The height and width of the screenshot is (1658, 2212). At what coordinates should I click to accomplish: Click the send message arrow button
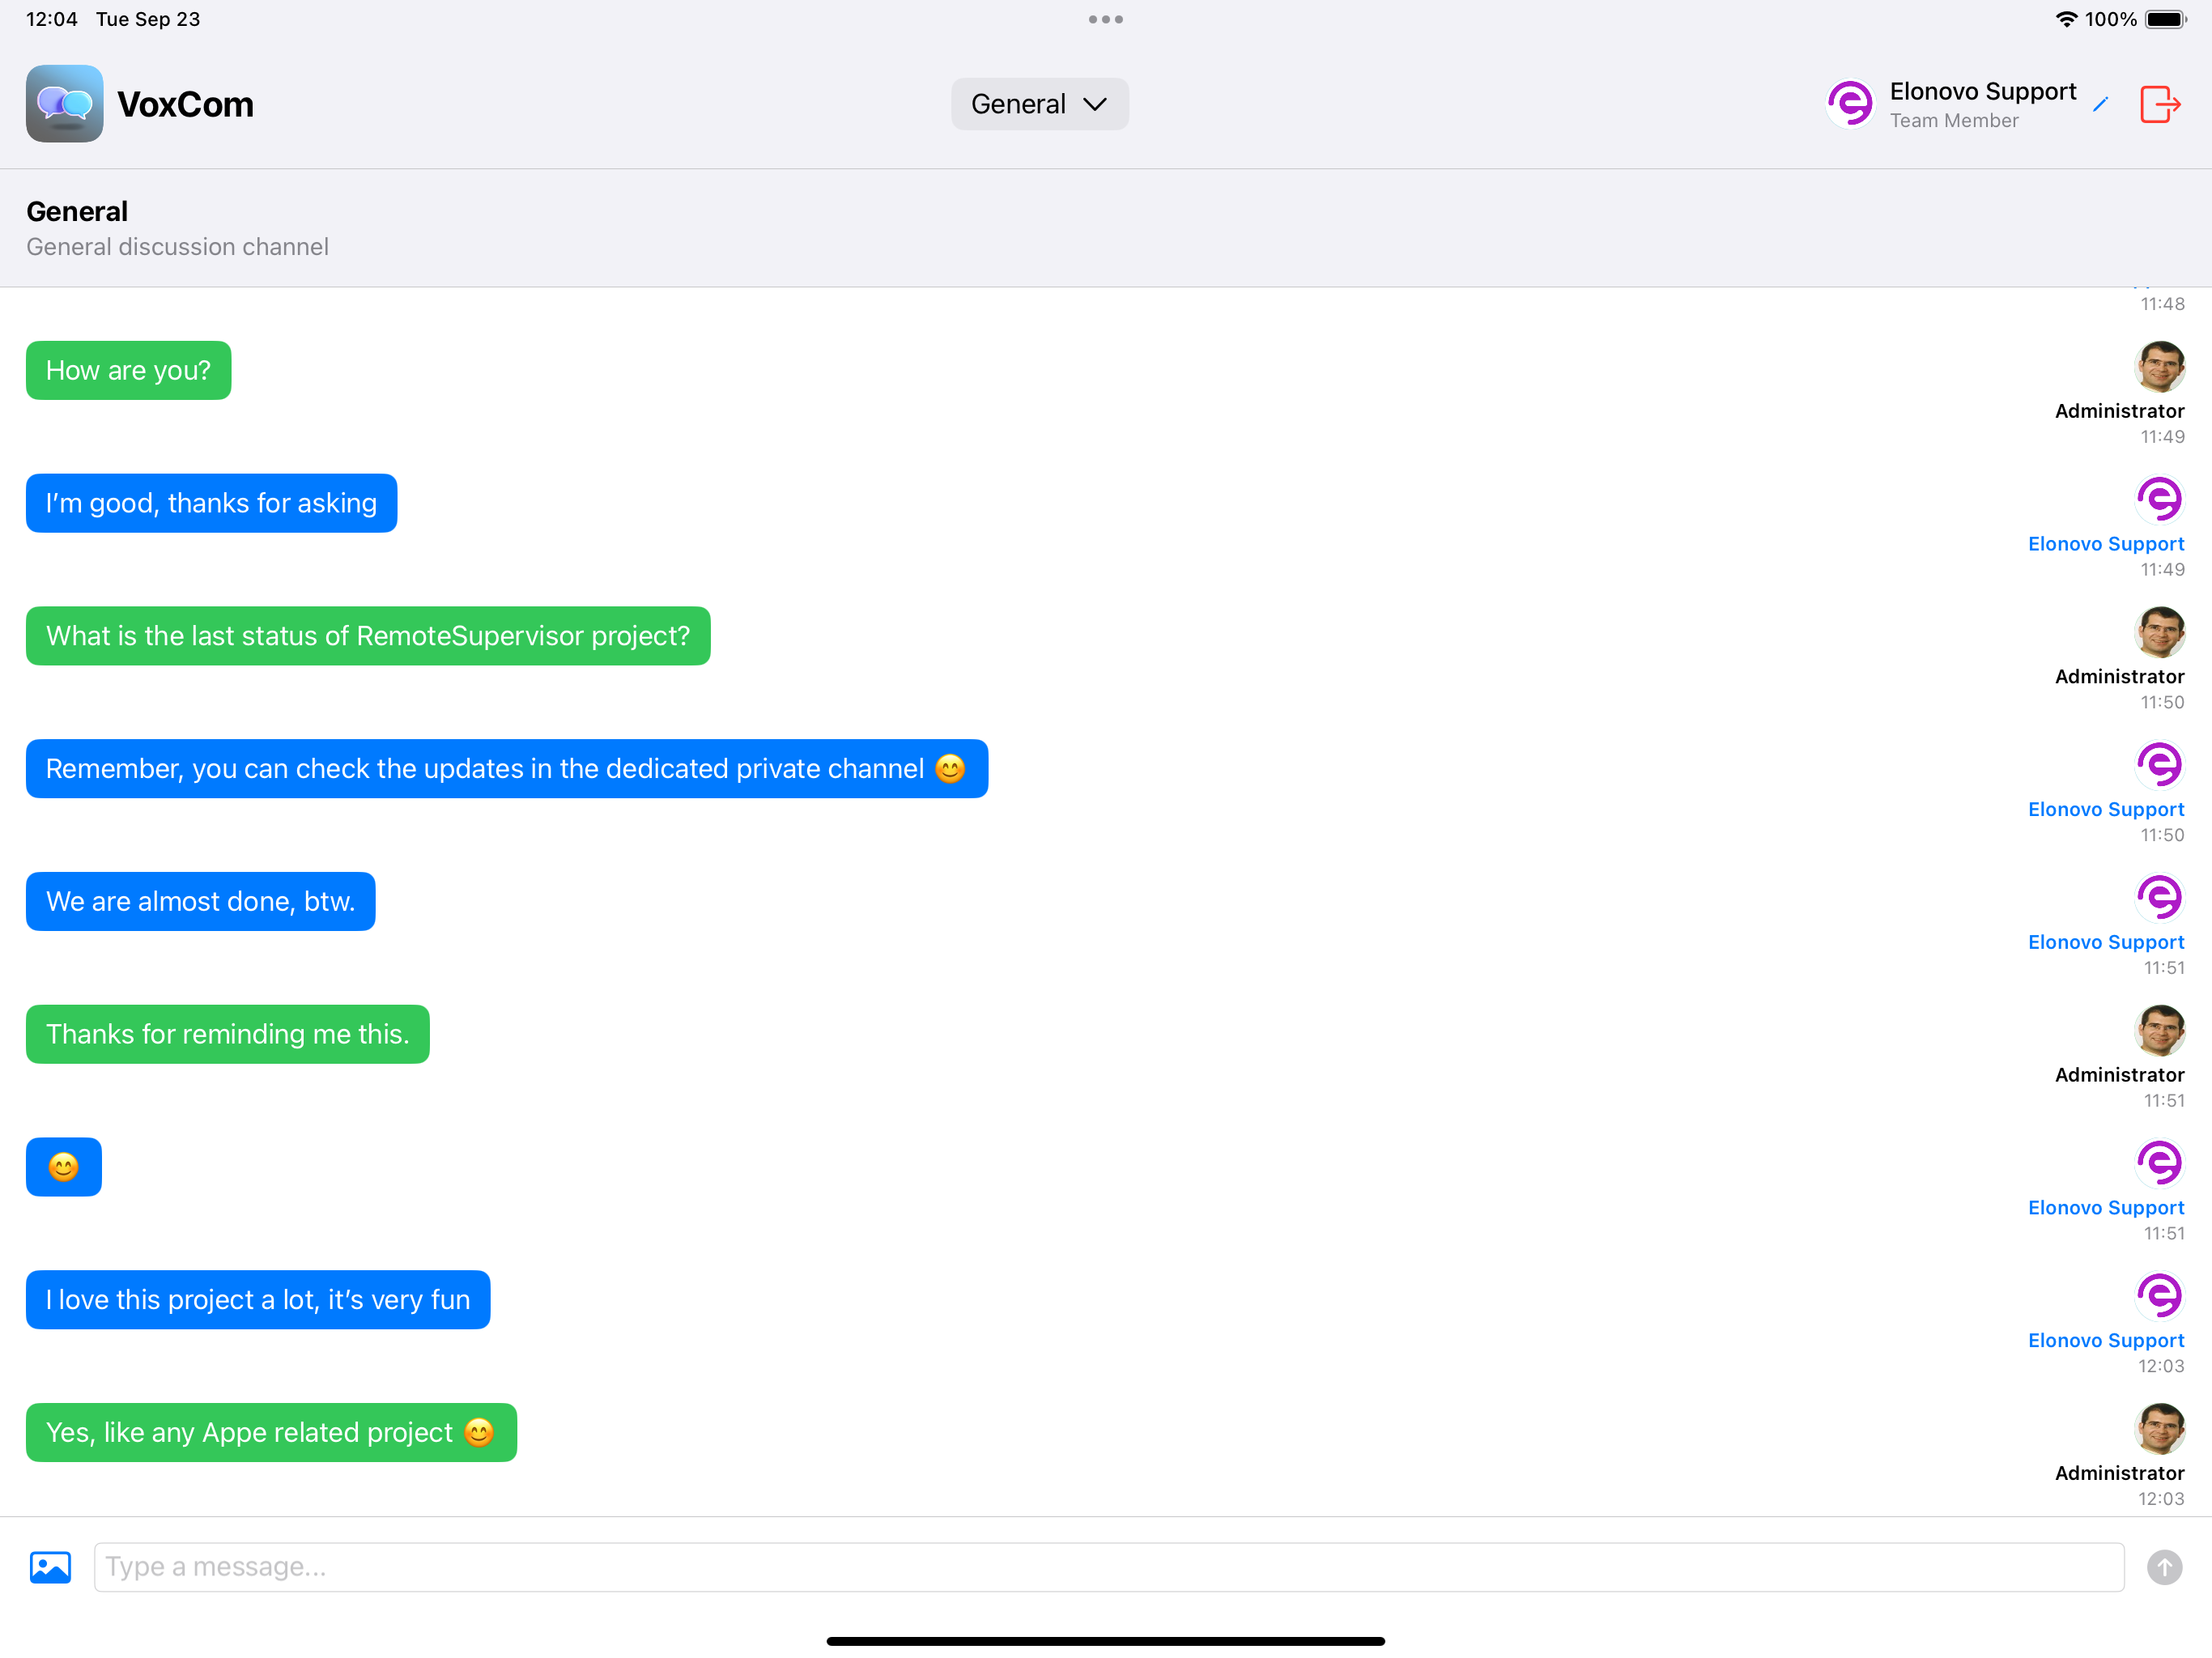click(x=2164, y=1567)
